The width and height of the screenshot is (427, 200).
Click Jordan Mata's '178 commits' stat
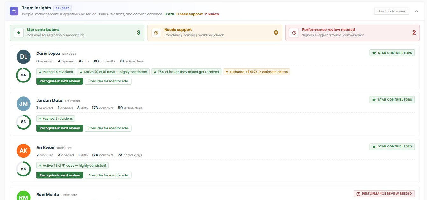[103, 108]
